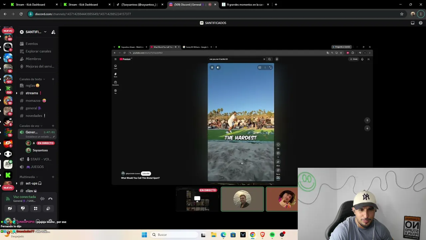Open a new Chrome tab
The image size is (426, 240).
coord(276,5)
